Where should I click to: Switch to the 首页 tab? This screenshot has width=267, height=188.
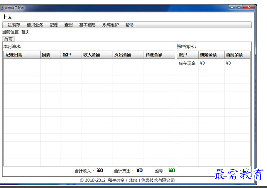8,39
